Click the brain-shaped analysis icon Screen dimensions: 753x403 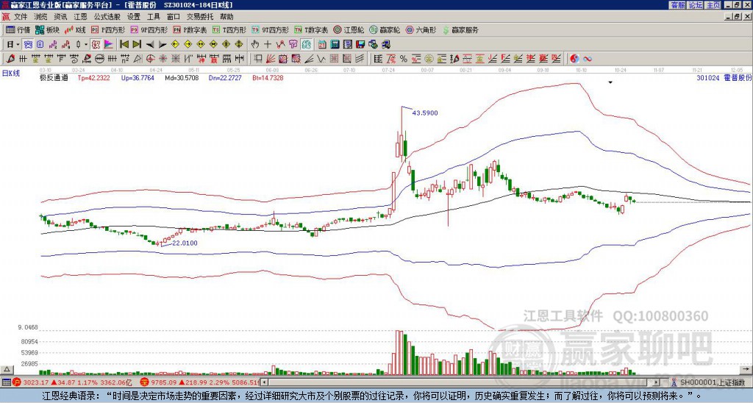coord(306,45)
